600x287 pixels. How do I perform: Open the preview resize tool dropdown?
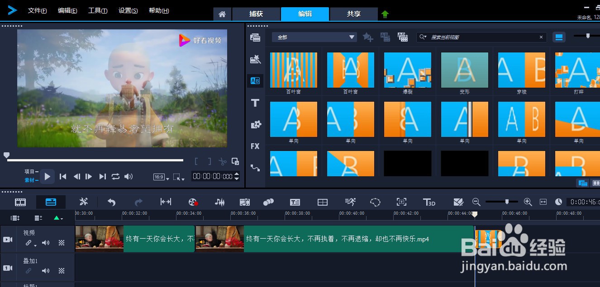179,177
